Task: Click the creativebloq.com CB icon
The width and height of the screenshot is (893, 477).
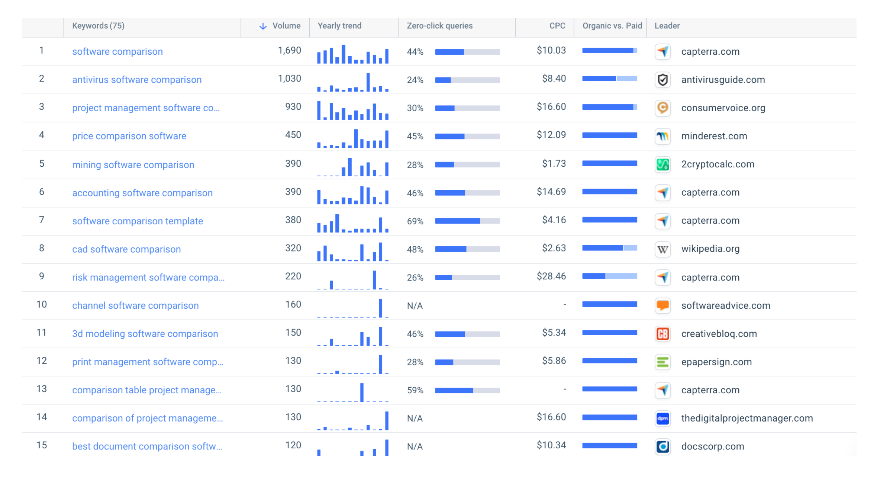Action: [663, 334]
